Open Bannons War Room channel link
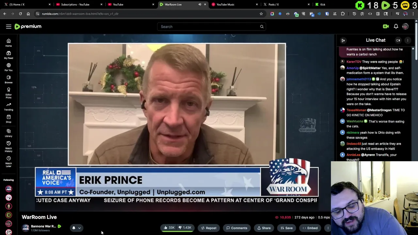Screen dimensions: 418x235 coord(43,226)
